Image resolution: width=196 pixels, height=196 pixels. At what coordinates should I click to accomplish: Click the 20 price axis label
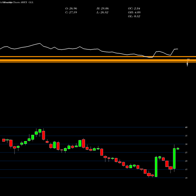pos(186,161)
